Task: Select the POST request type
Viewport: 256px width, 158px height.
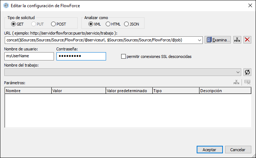Action: (54, 24)
